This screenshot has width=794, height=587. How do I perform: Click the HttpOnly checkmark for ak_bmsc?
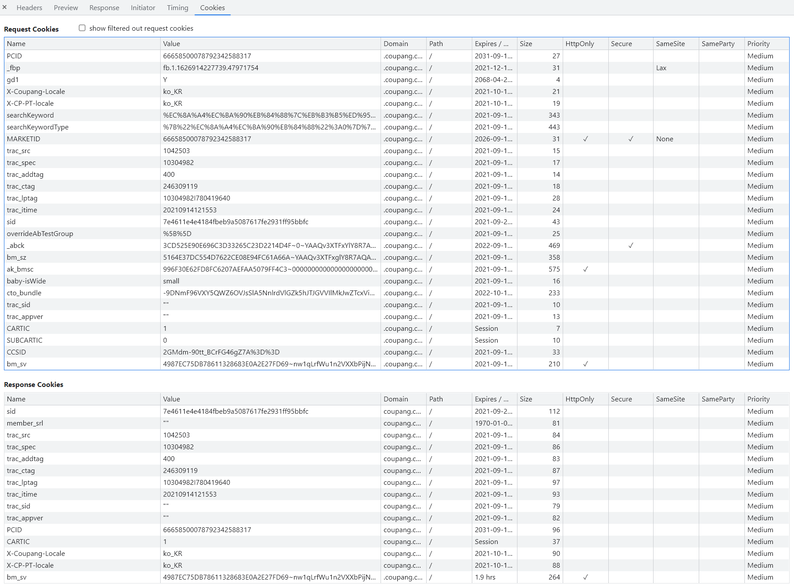586,269
